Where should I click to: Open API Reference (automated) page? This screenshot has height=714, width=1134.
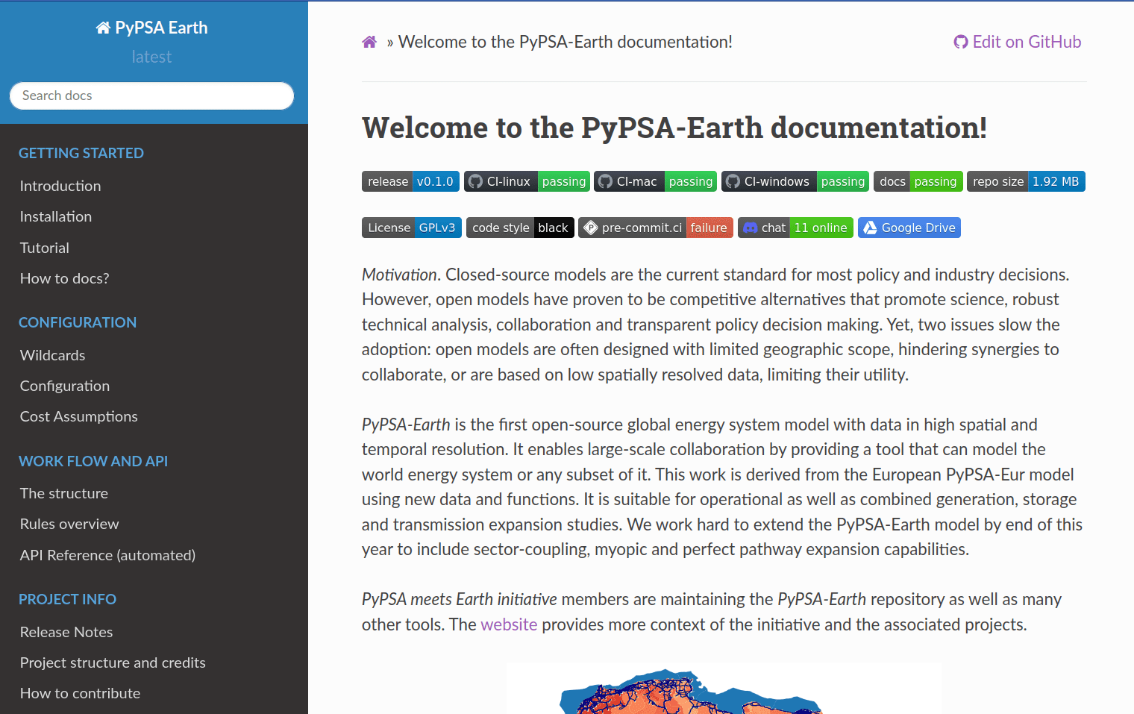tap(108, 555)
